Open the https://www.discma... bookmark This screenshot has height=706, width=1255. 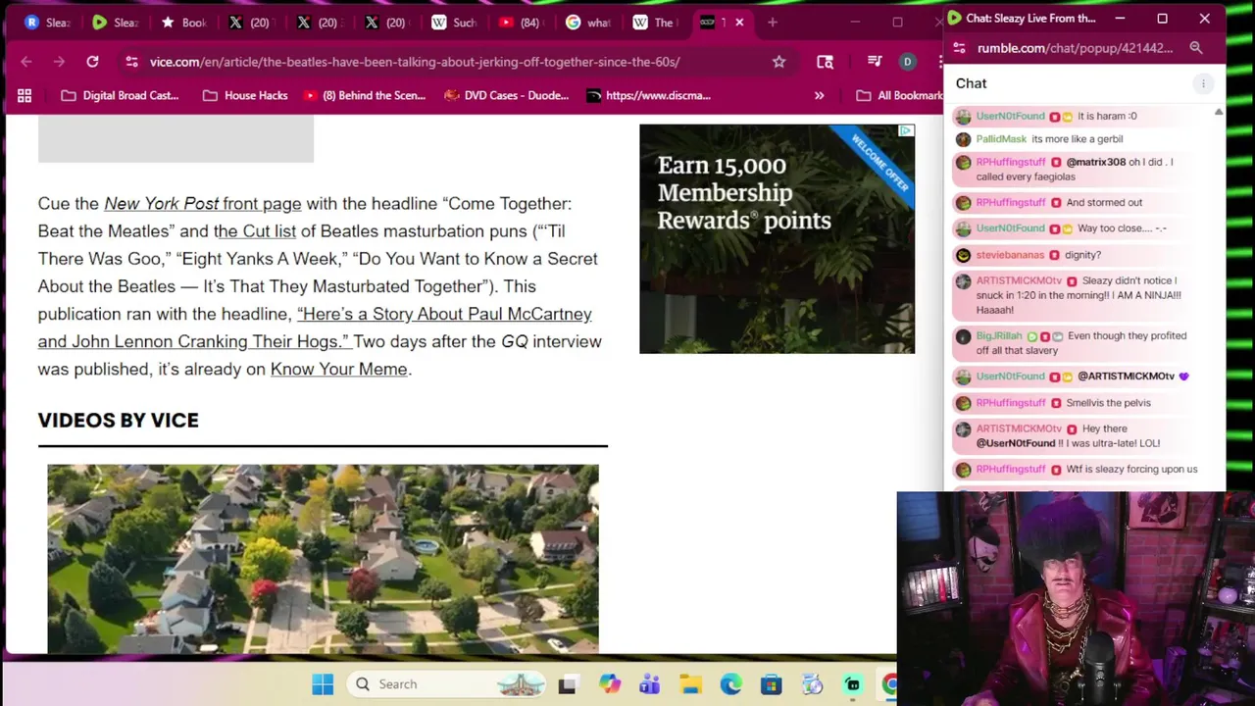point(648,95)
